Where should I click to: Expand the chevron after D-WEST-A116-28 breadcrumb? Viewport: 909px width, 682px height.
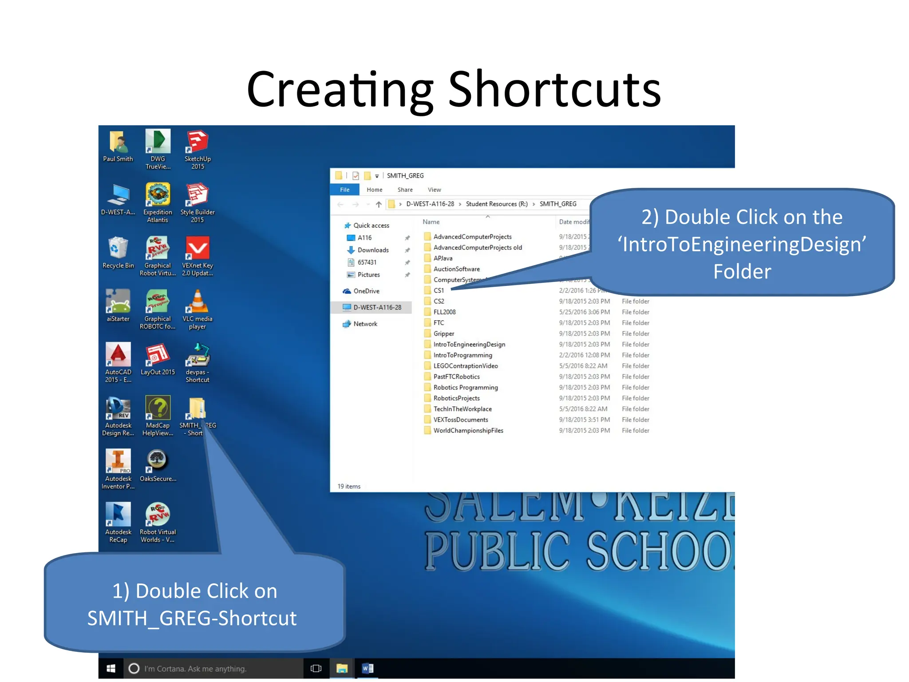pyautogui.click(x=460, y=204)
